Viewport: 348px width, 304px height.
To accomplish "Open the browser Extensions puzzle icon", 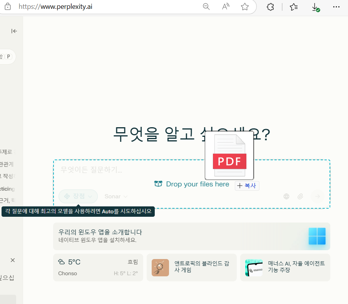I will click(270, 7).
